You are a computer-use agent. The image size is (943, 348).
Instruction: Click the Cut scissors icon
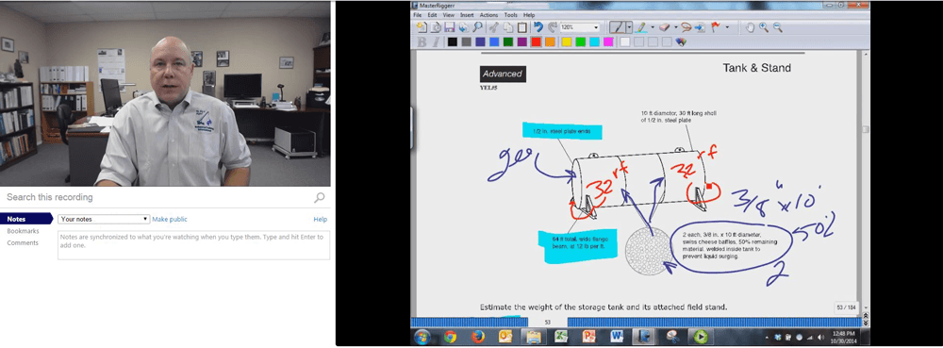point(494,27)
